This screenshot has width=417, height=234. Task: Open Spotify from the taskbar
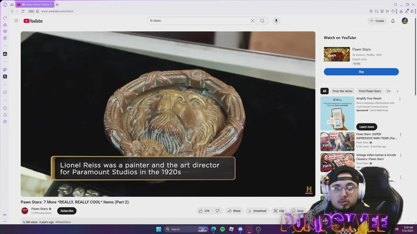223,229
